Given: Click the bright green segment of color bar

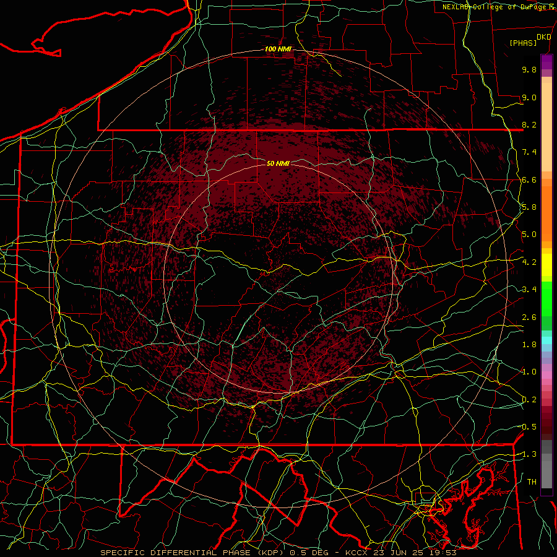Looking at the screenshot, I should (546, 299).
